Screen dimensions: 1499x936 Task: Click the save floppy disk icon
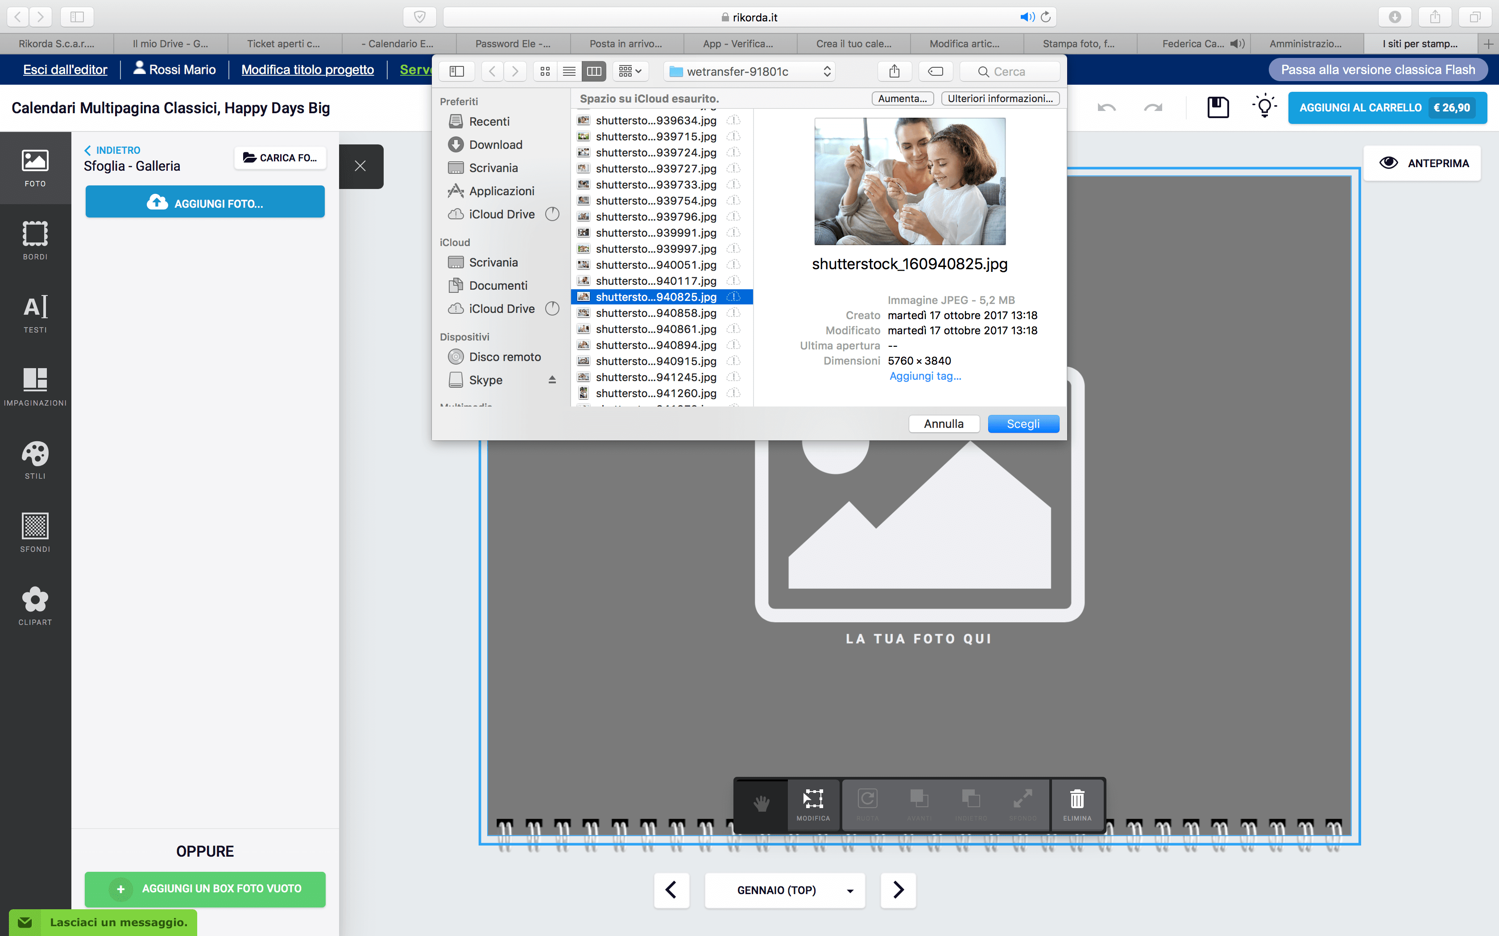pyautogui.click(x=1218, y=107)
